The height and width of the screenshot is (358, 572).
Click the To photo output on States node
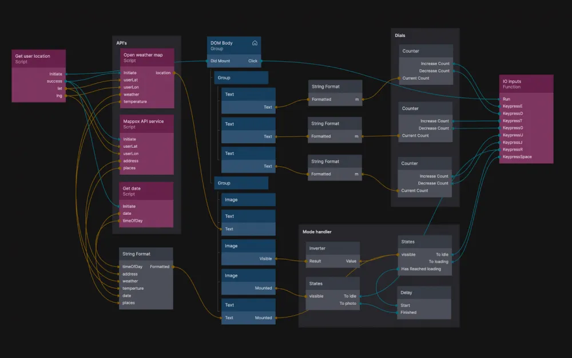point(348,303)
